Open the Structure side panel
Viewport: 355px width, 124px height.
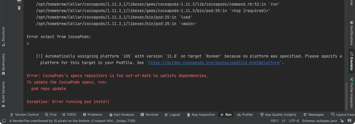[x=3, y=37]
